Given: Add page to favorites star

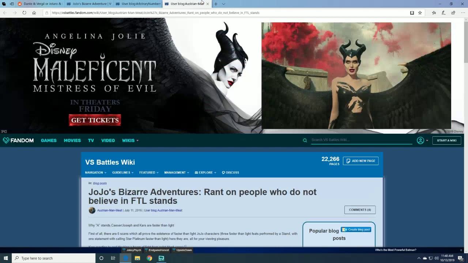Looking at the screenshot, I should click(420, 13).
